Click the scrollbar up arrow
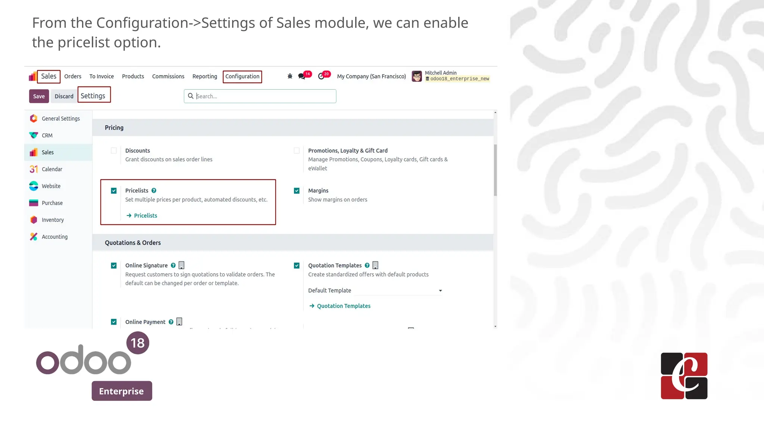The width and height of the screenshot is (764, 430). (495, 112)
